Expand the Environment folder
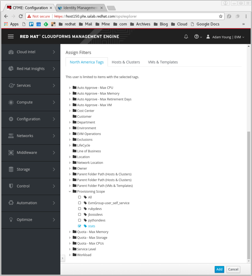The image size is (252, 276). 70,128
